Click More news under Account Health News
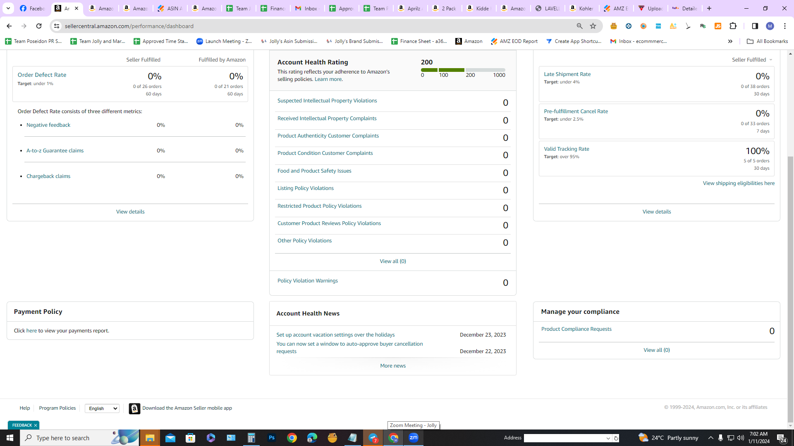 [x=393, y=366]
